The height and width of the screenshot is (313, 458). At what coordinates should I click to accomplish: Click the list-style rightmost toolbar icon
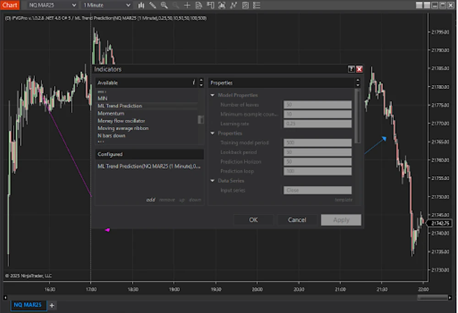[x=257, y=5]
